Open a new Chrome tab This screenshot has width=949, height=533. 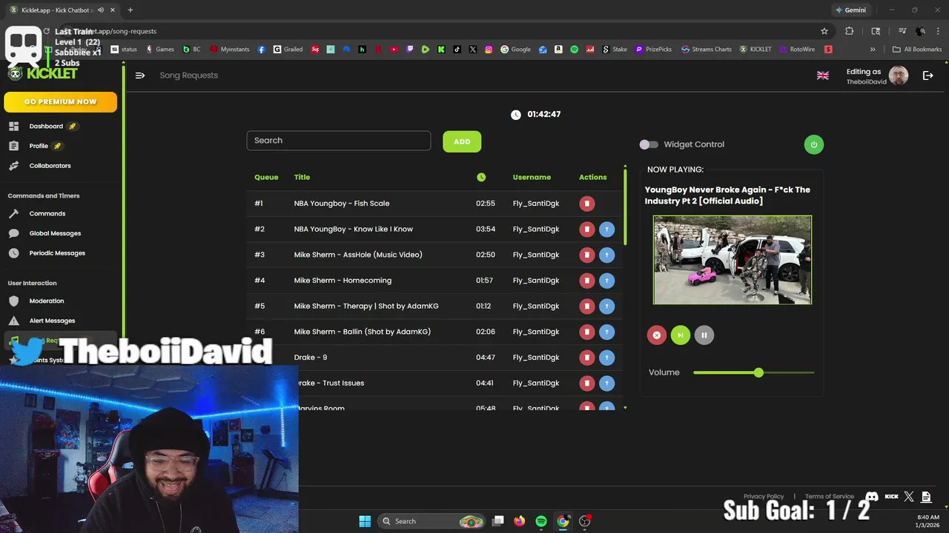(130, 10)
